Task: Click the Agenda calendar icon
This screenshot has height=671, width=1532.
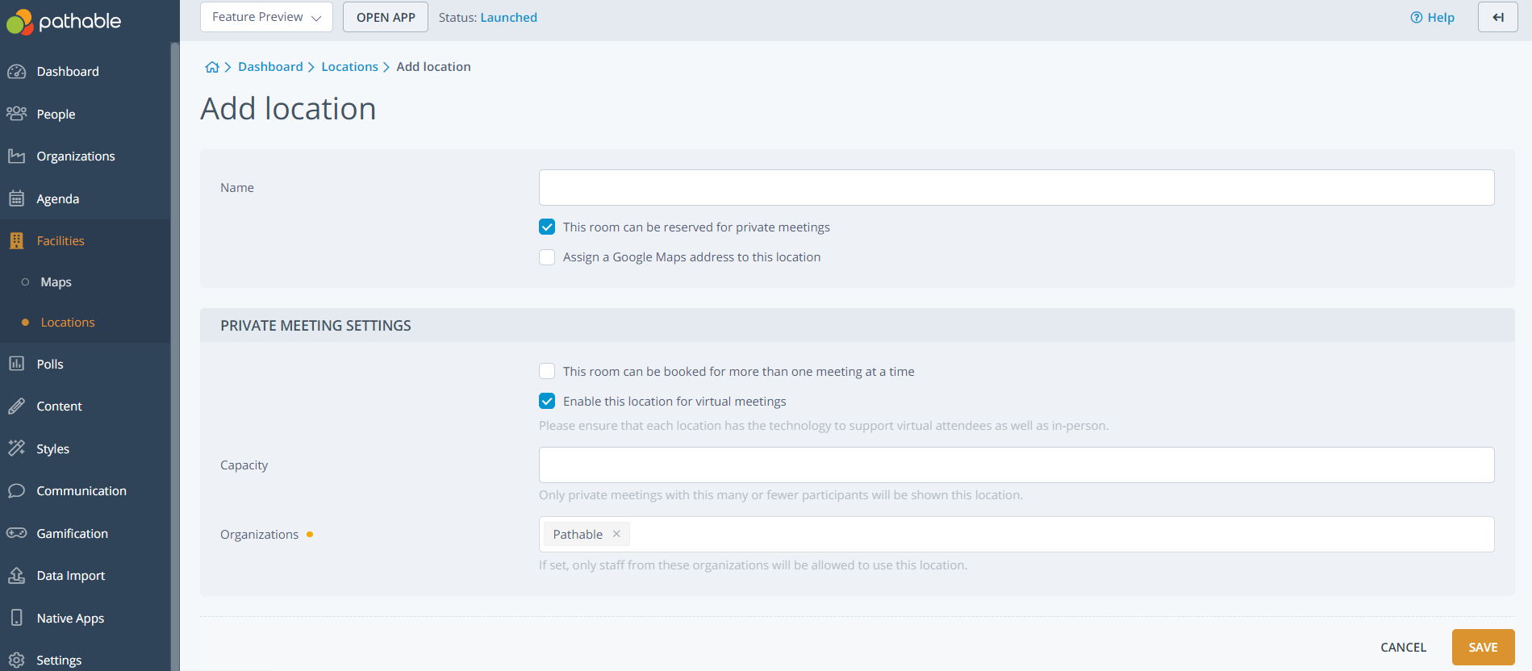Action: [16, 198]
